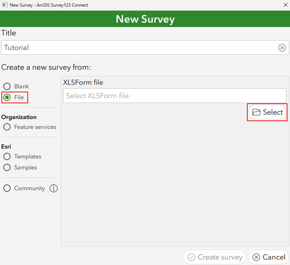The width and height of the screenshot is (290, 265).
Task: Click the circled X icon on Cancel
Action: click(x=256, y=257)
